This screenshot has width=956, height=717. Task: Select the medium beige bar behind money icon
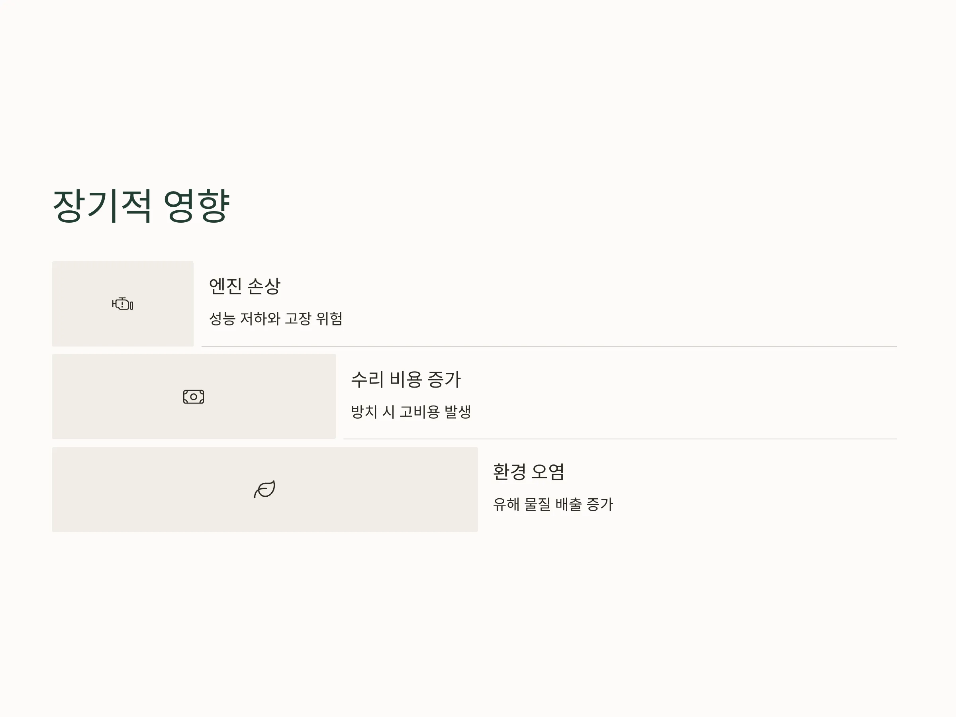pyautogui.click(x=194, y=396)
